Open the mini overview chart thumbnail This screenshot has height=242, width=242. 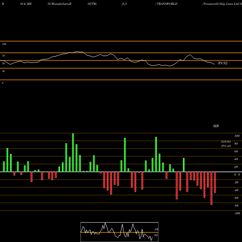pos(120,232)
